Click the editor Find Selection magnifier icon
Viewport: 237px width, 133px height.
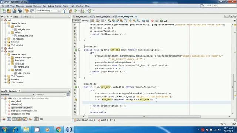pyautogui.click(x=109, y=21)
